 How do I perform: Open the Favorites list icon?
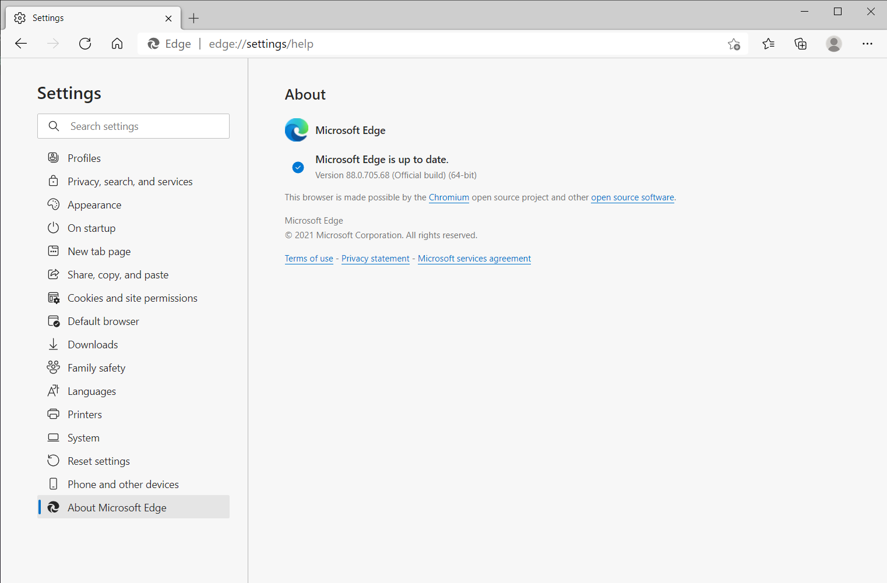pyautogui.click(x=768, y=44)
